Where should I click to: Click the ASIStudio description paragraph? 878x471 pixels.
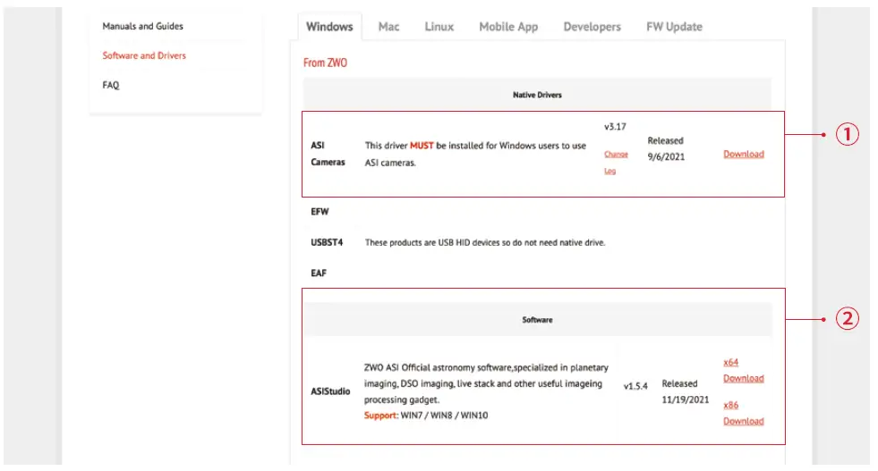coord(486,383)
